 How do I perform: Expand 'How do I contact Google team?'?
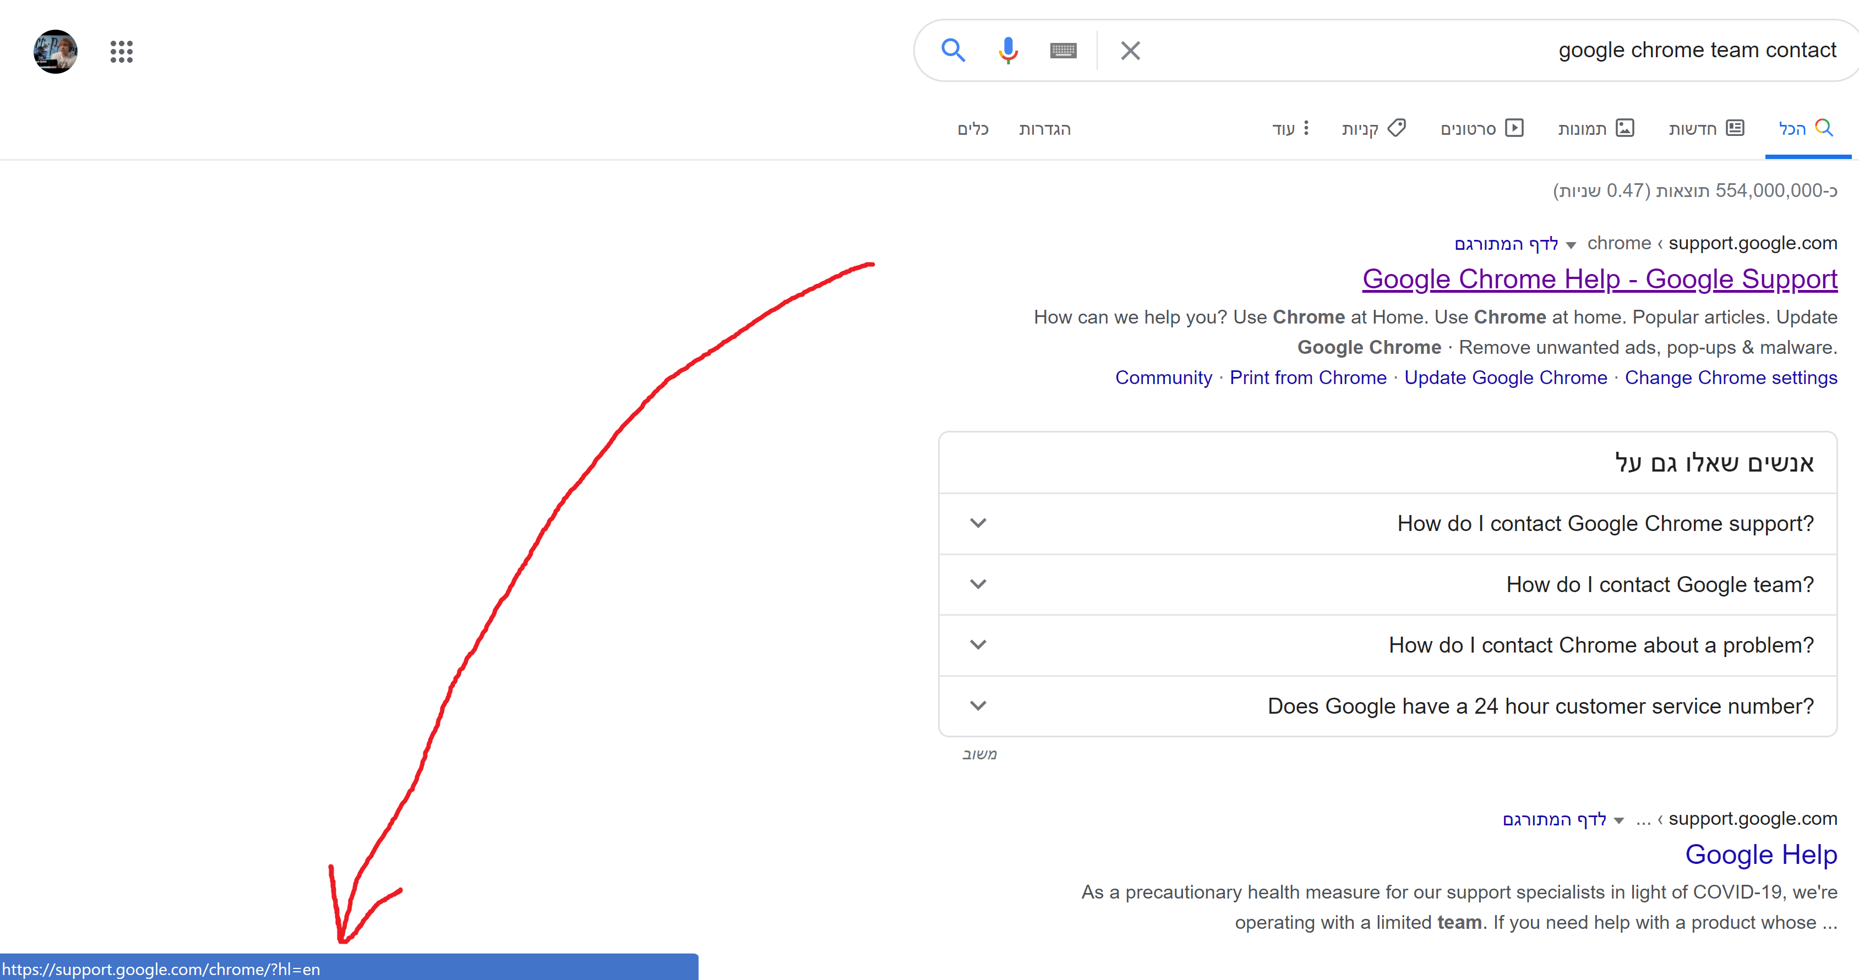point(979,584)
